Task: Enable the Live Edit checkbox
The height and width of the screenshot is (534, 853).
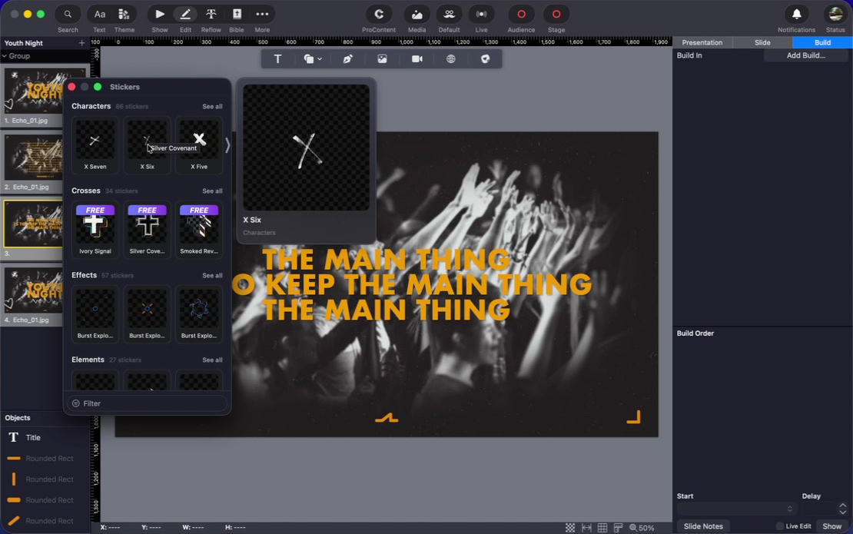Action: [x=779, y=526]
